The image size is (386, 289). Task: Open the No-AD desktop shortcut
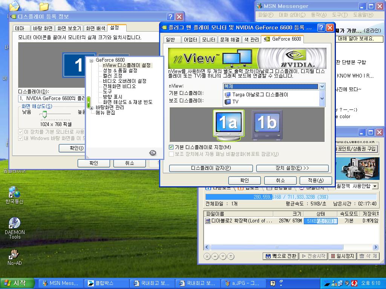(x=15, y=257)
